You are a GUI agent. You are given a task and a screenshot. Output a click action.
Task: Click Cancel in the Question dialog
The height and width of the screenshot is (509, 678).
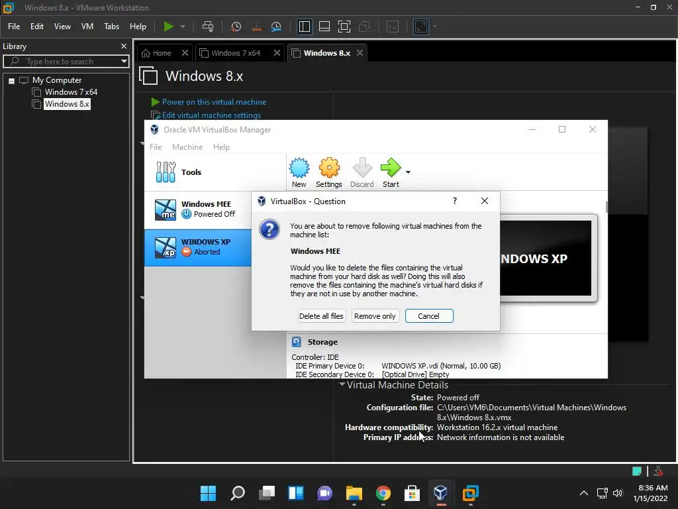[429, 316]
